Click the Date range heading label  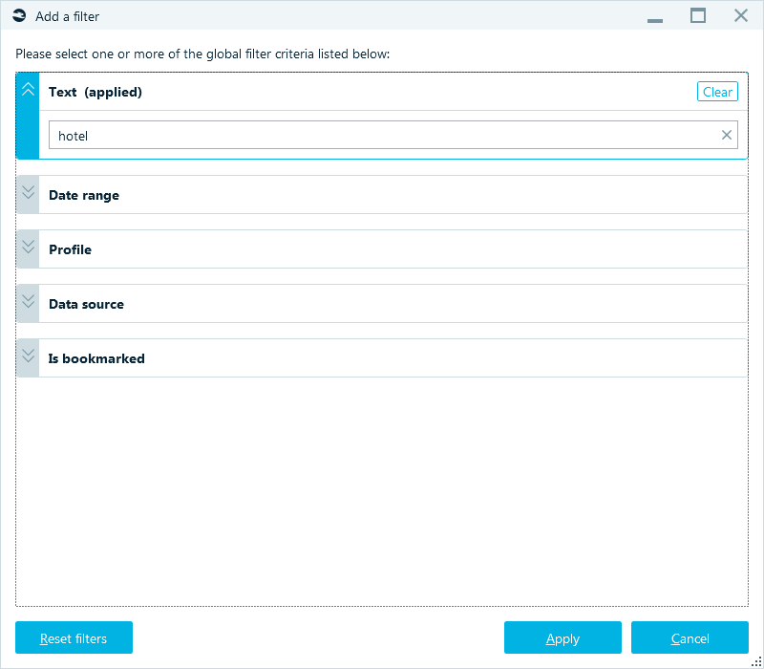pos(84,195)
